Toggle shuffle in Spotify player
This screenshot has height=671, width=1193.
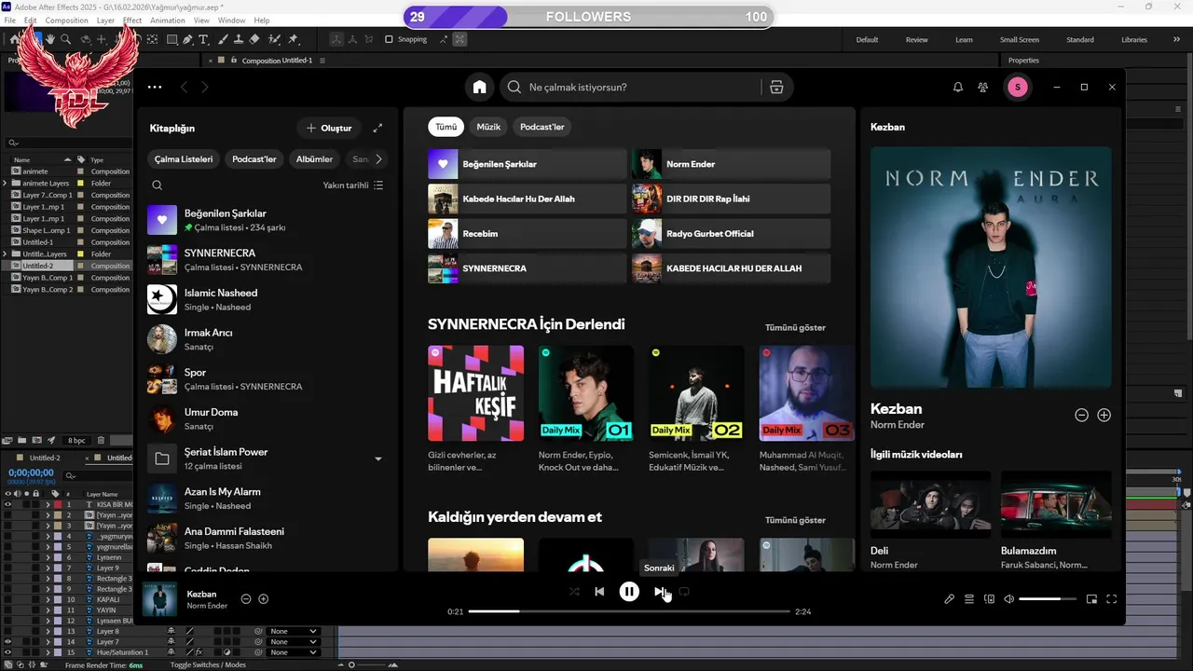(x=574, y=592)
